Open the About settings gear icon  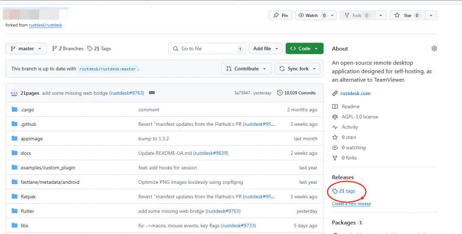434,49
